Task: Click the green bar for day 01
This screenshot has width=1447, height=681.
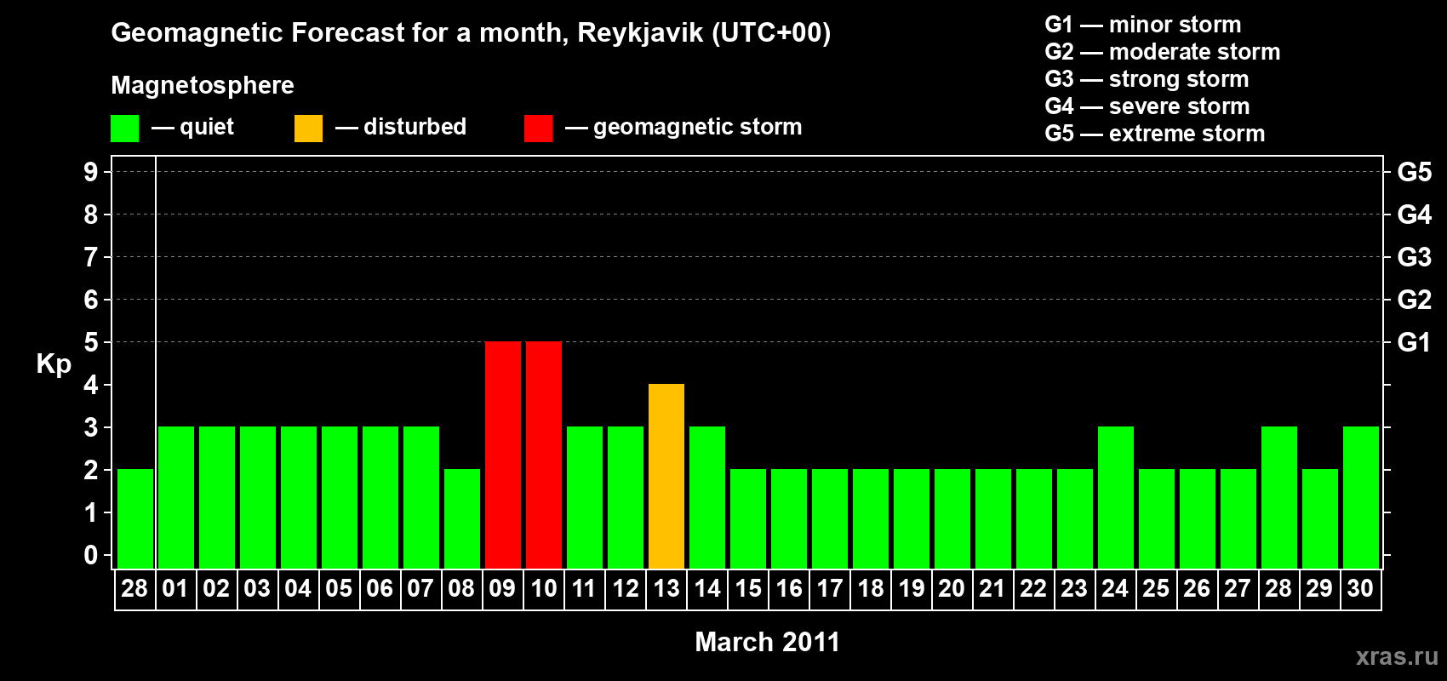Action: [176, 498]
